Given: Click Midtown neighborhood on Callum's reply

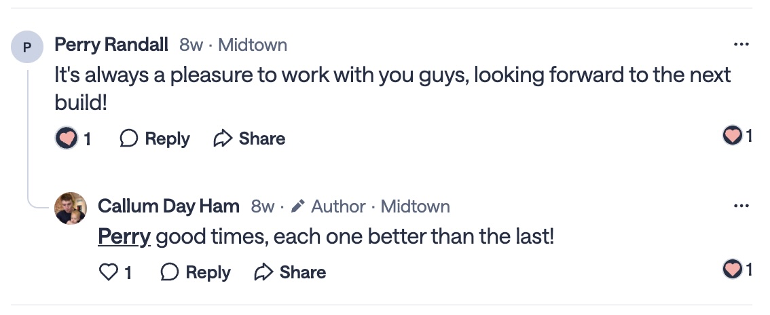Looking at the screenshot, I should (415, 206).
